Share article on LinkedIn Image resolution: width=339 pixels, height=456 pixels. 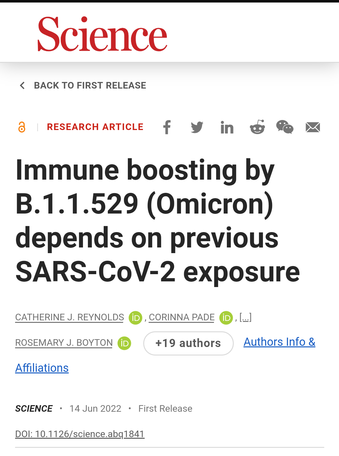click(227, 128)
